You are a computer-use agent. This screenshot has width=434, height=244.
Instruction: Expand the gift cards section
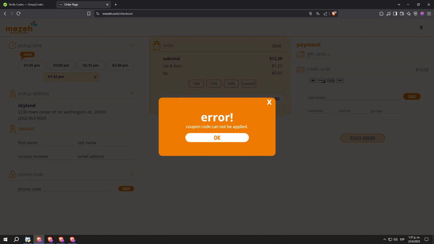329,54
